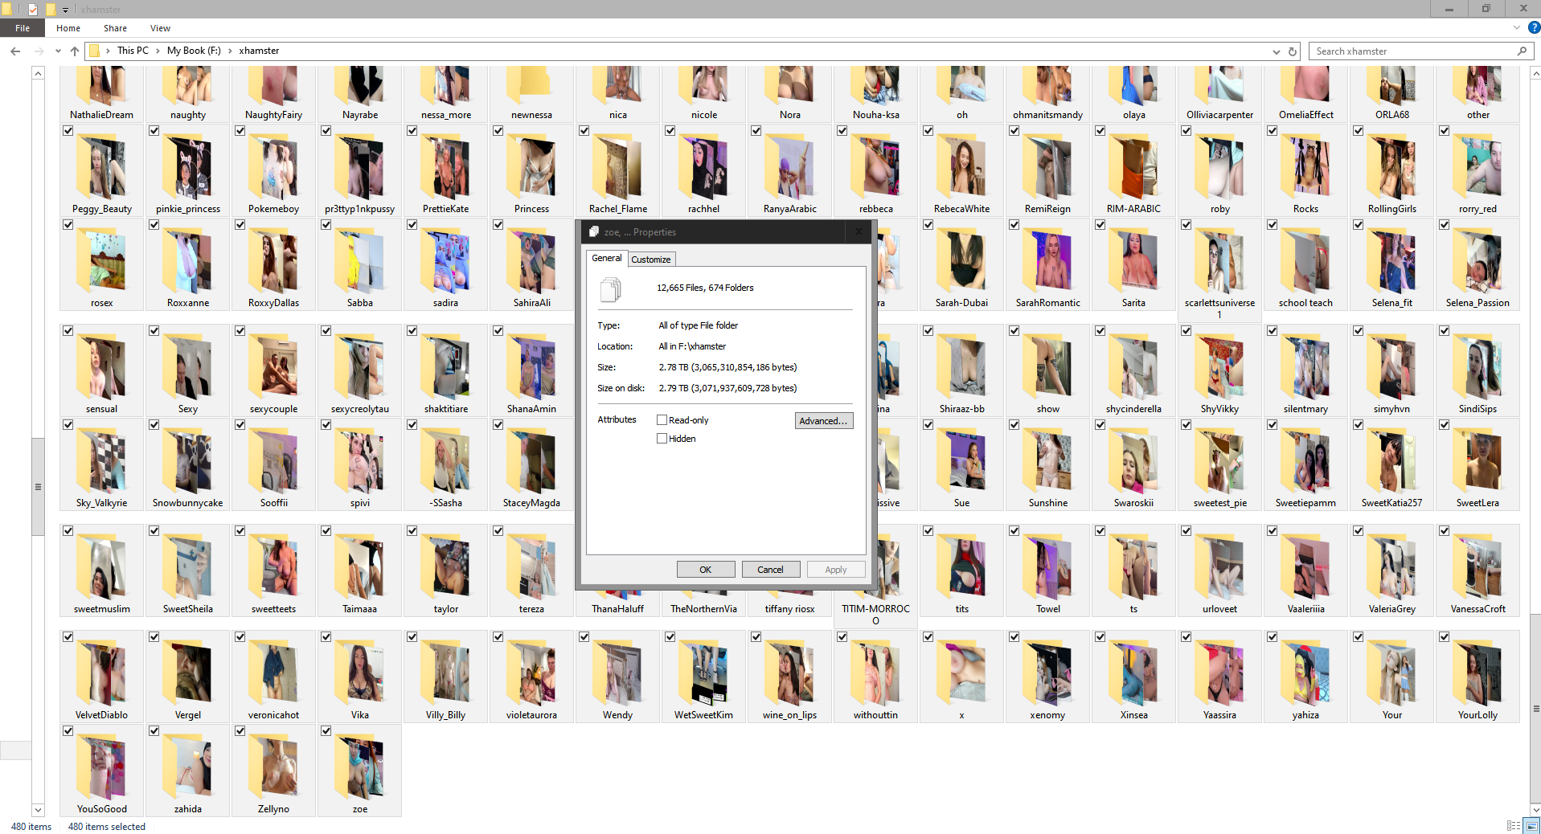Navigate to My Book (F:) breadcrumb
The height and width of the screenshot is (834, 1541).
click(x=194, y=51)
